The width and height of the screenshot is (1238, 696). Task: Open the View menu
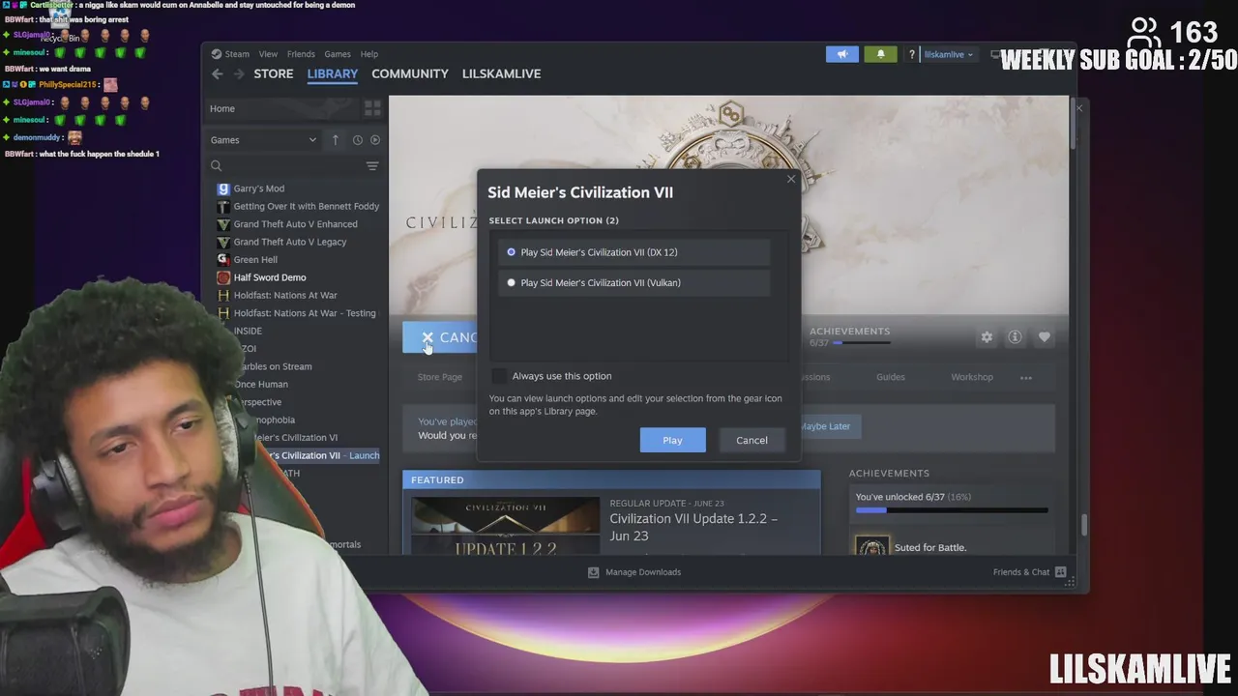click(268, 54)
